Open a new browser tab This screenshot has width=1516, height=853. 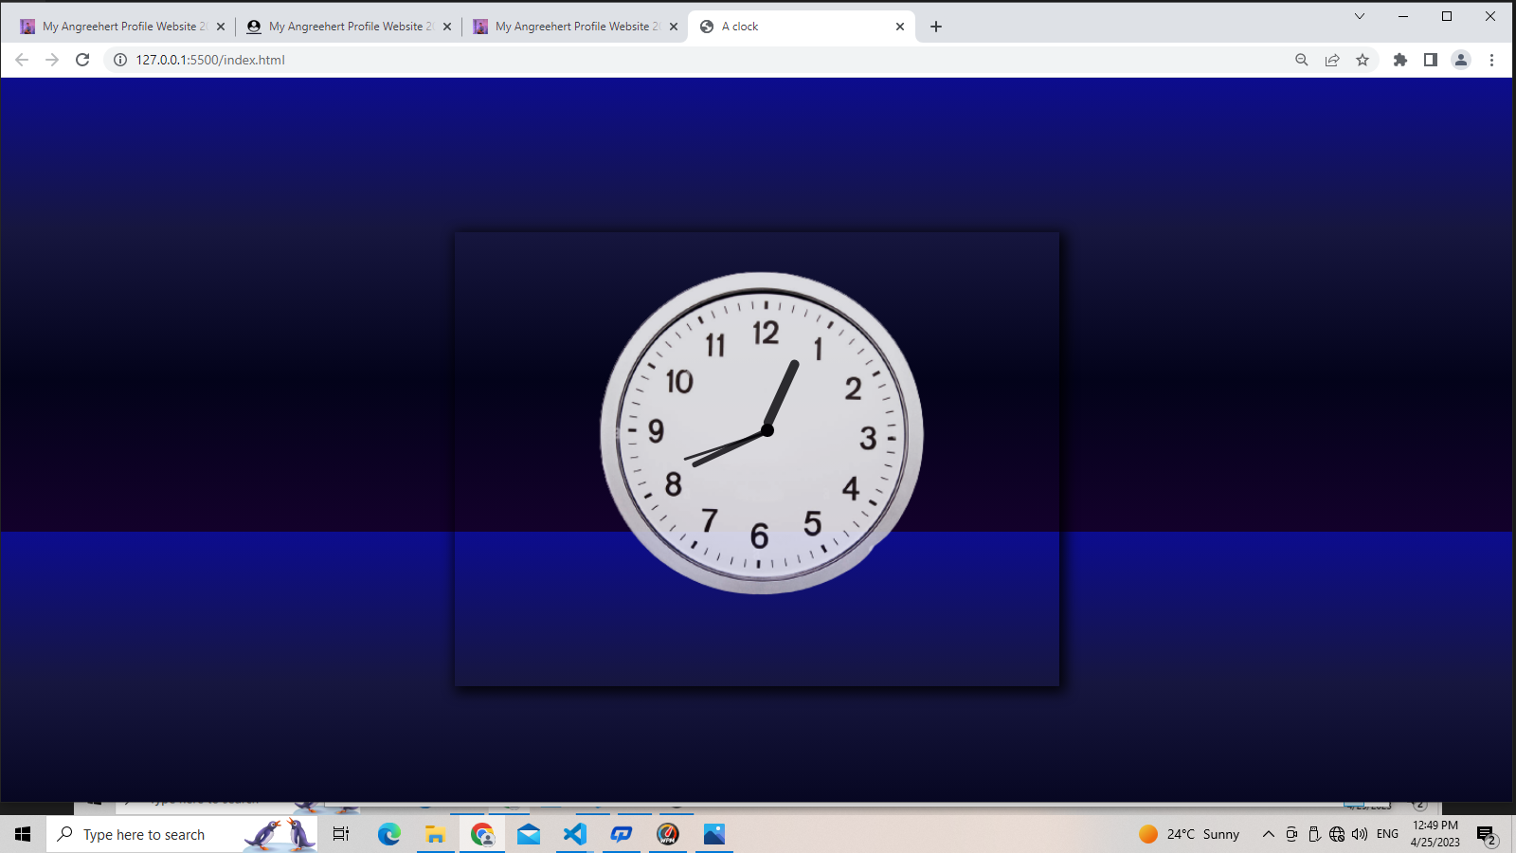pyautogui.click(x=936, y=27)
